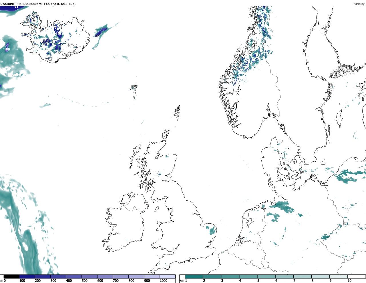Select the 2–3 km legend swatch
The width and height of the screenshot is (366, 283).
212,276
